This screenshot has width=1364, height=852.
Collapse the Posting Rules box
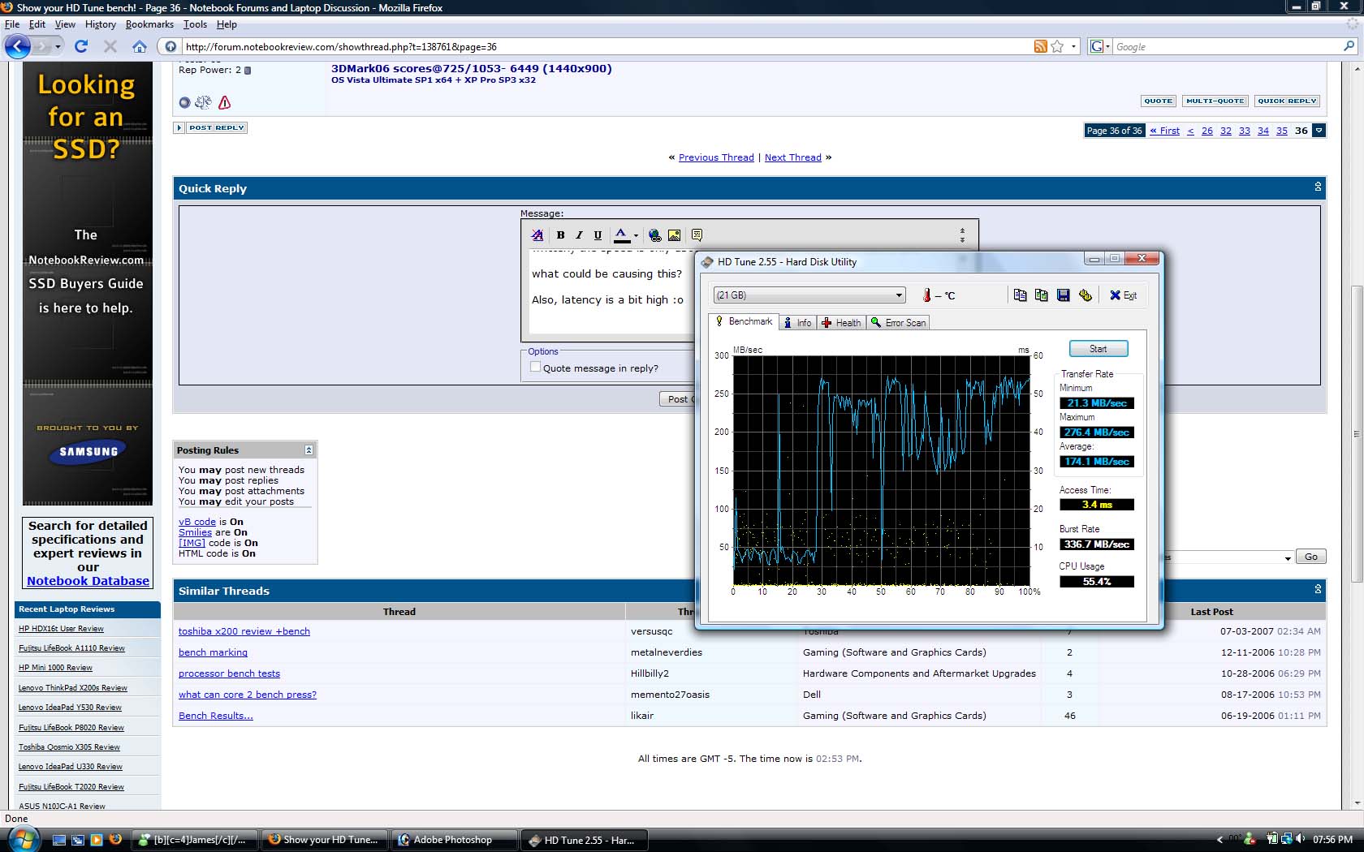pos(309,450)
